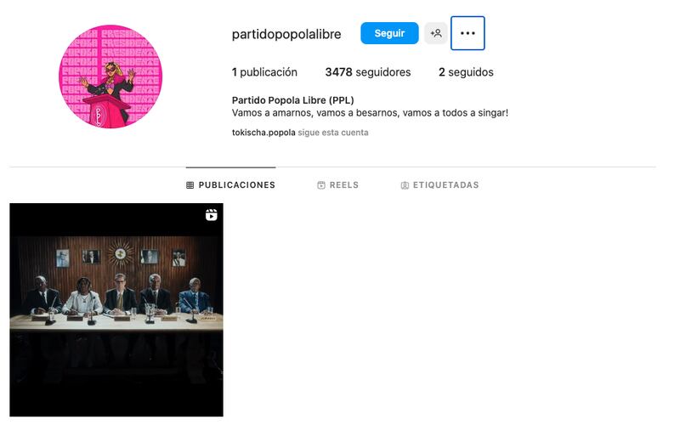Click the pink Popola profile picture
This screenshot has width=680, height=425.
[x=110, y=76]
